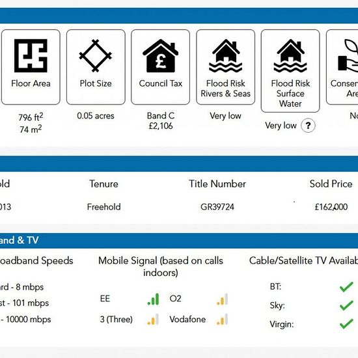
Task: Click the Flood Risk Rivers & Seas icon
Action: [x=226, y=56]
